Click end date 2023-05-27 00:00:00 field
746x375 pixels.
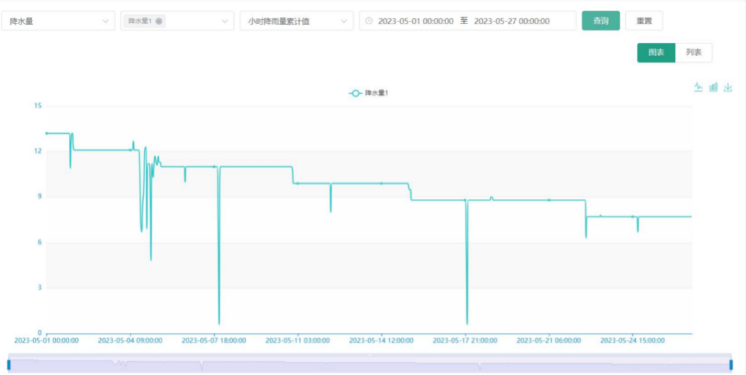(512, 21)
